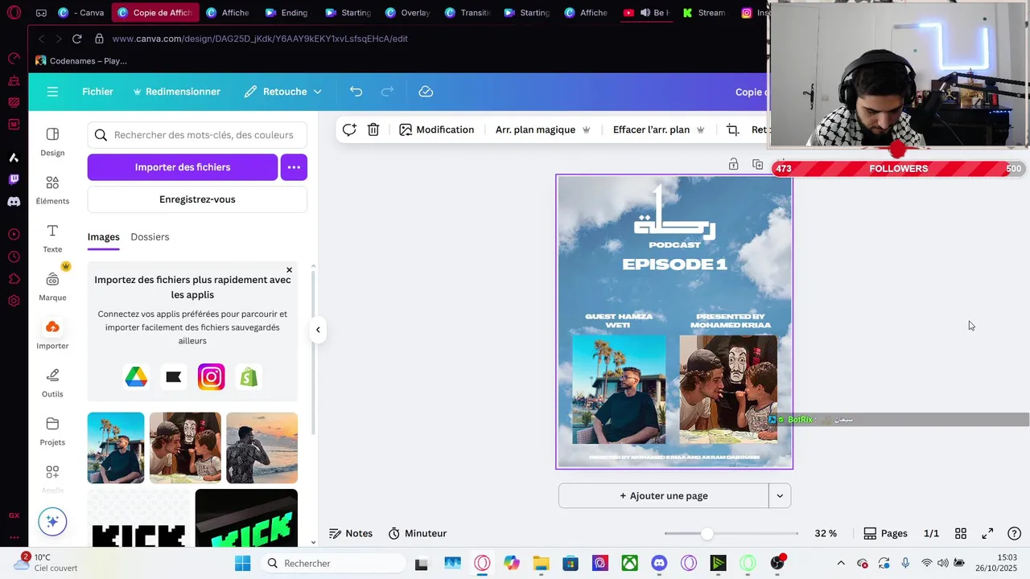
Task: Click the taskbar Rechercher search box
Action: coord(334,563)
